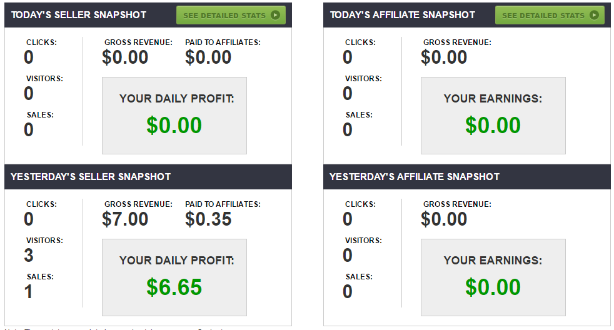Click today's seller daily profit $0.00 box

(174, 116)
